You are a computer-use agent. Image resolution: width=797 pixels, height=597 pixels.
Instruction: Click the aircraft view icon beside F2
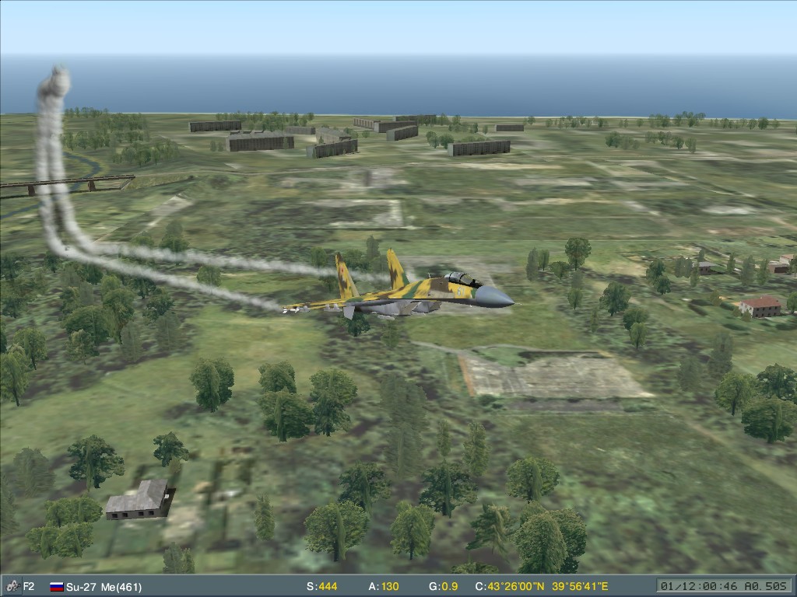coord(13,586)
